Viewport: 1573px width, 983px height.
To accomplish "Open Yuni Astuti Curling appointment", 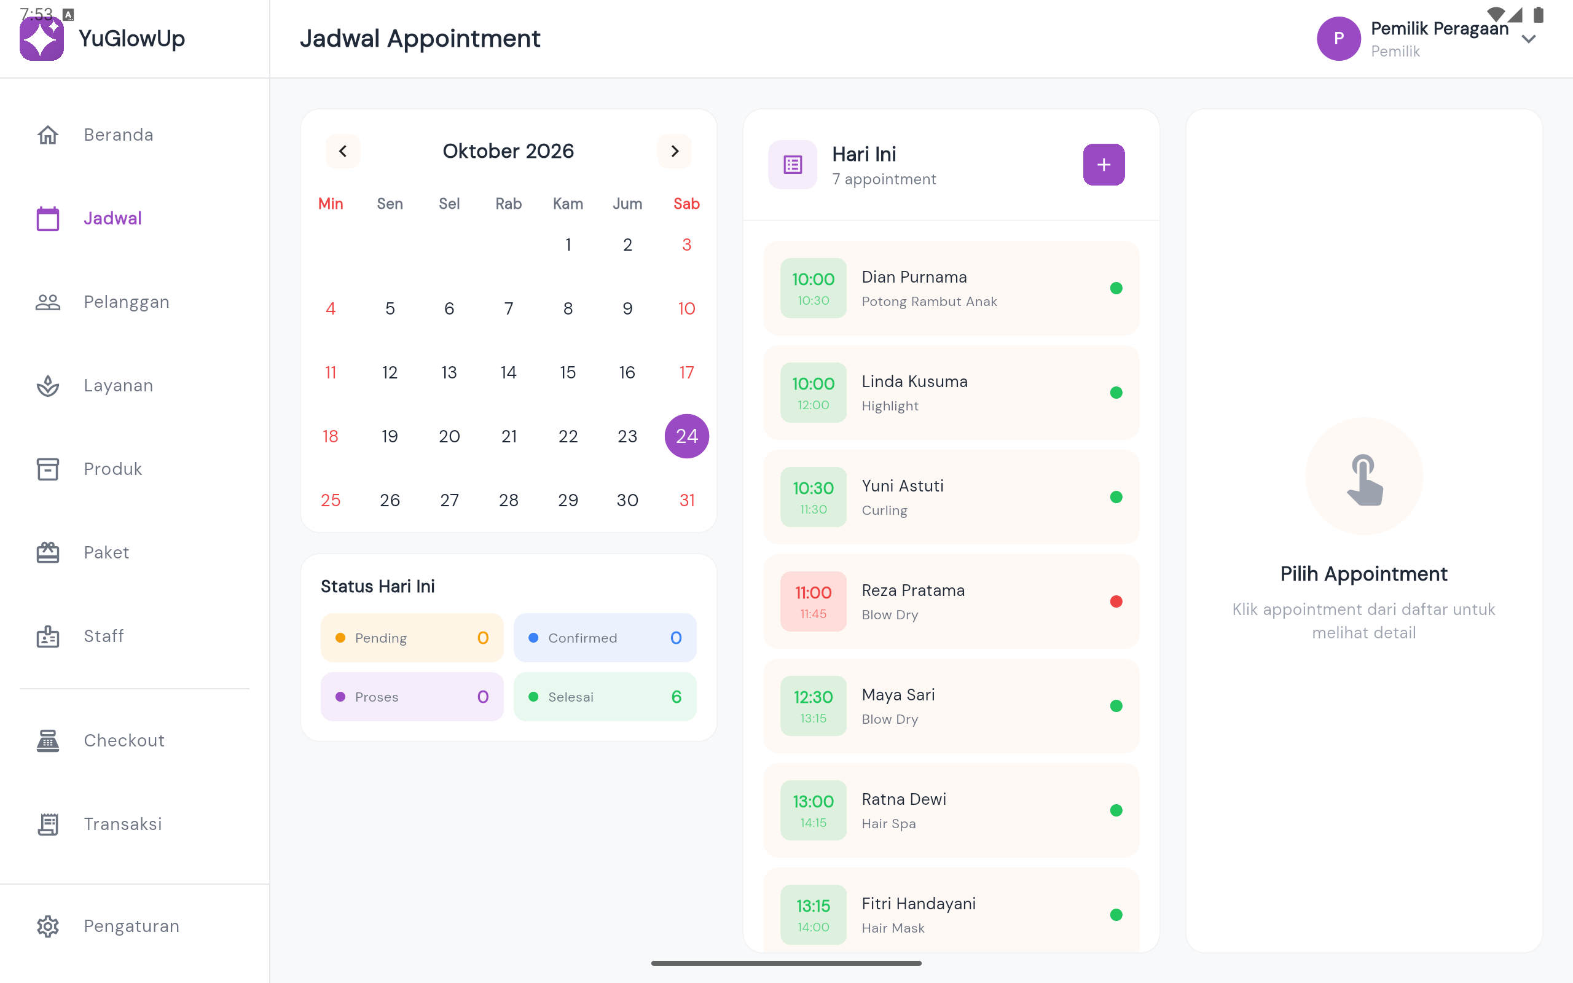I will [951, 498].
